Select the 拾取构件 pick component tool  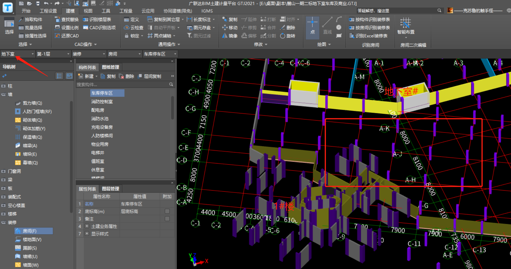coord(30,19)
